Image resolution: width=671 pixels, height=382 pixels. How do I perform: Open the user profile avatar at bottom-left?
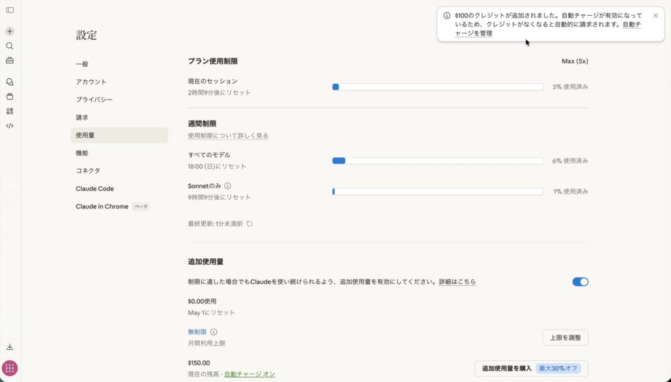(10, 368)
